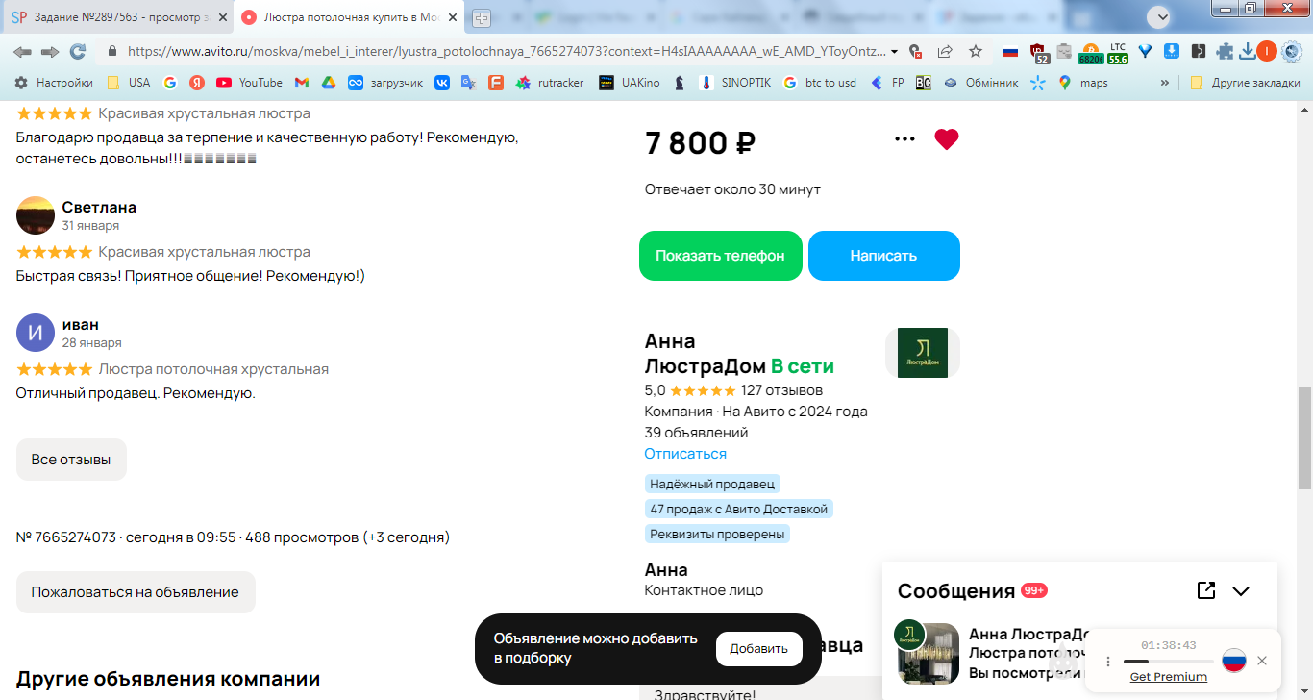Click the address bar URL
Image resolution: width=1313 pixels, height=700 pixels.
click(x=508, y=51)
